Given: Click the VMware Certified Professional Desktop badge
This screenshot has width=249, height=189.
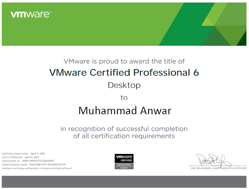Looking at the screenshot, I should (x=124, y=161).
